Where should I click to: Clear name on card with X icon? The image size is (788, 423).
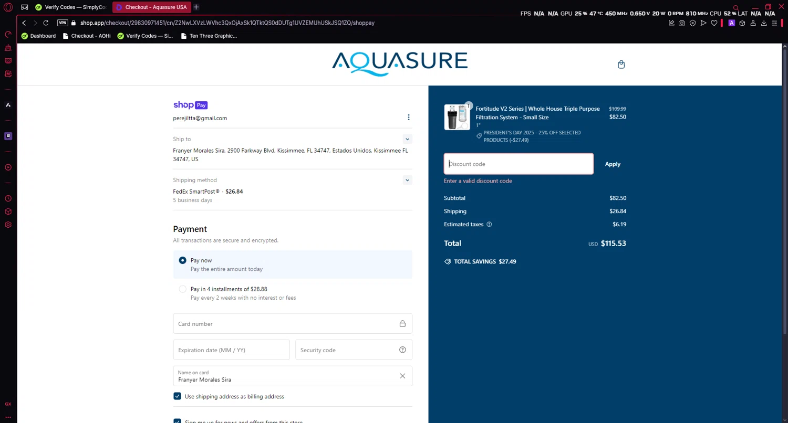coord(402,376)
